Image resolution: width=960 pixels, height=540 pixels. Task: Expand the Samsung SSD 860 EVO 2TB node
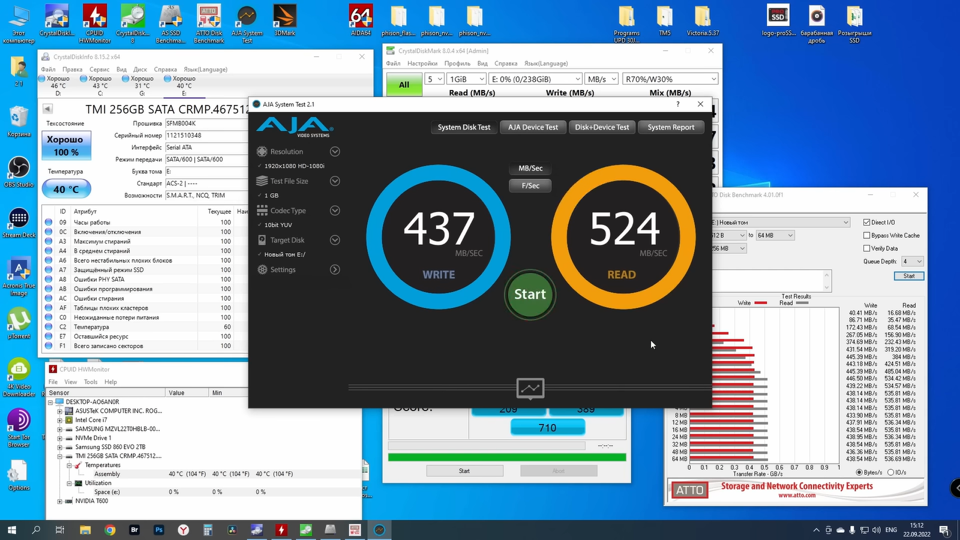pyautogui.click(x=60, y=447)
